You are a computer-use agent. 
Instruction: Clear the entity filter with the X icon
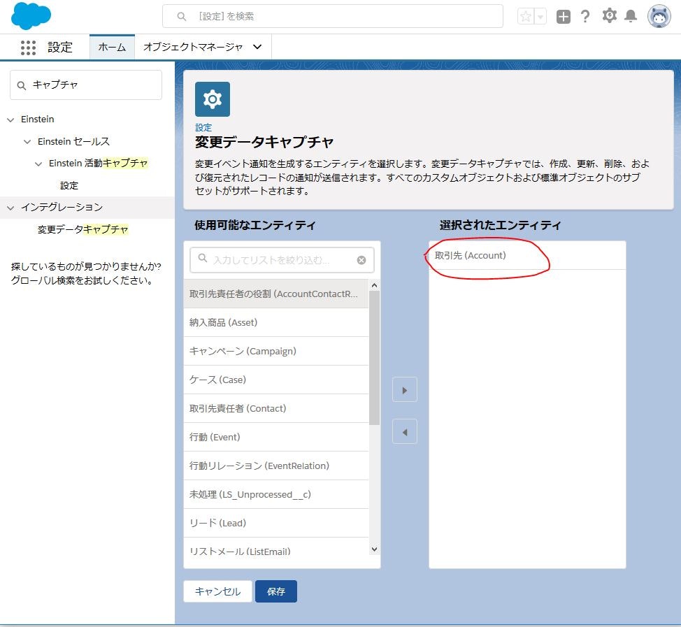coord(361,259)
